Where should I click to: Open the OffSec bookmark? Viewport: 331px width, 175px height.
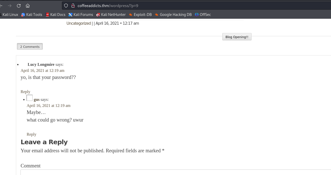[x=203, y=15]
